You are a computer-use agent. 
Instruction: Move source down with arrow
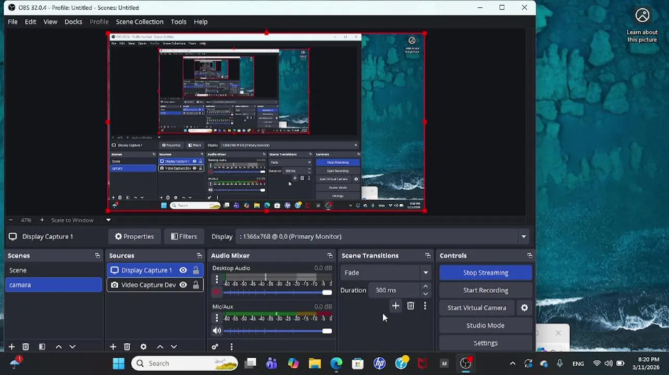click(174, 347)
